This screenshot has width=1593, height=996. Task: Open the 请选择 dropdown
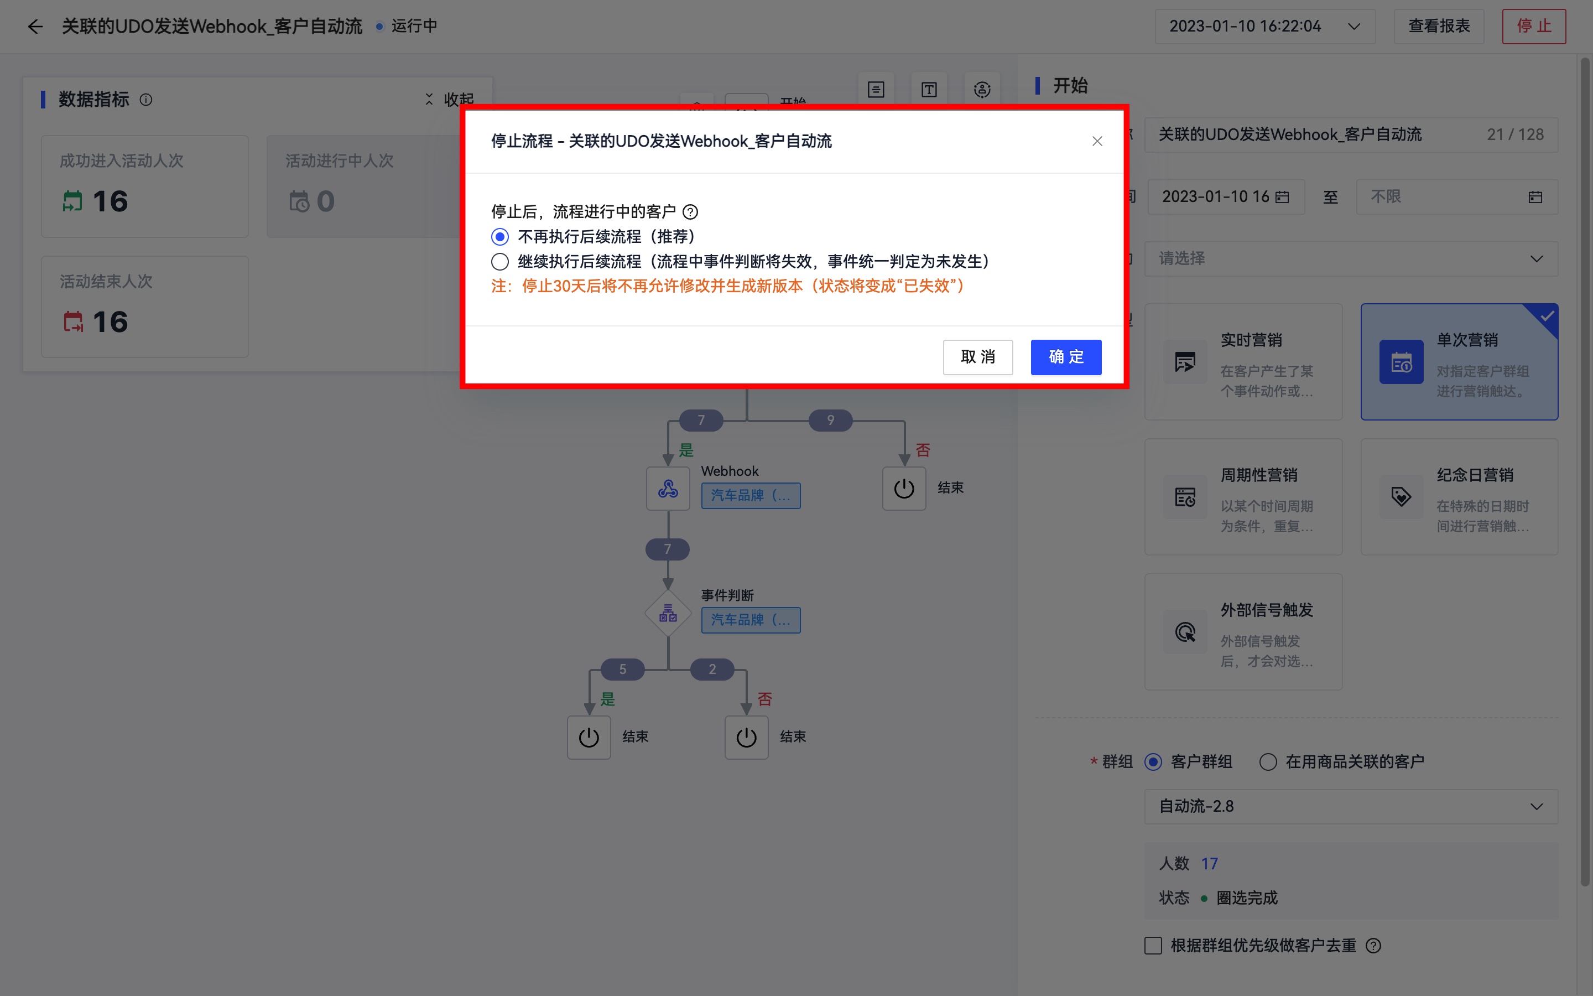[1351, 259]
